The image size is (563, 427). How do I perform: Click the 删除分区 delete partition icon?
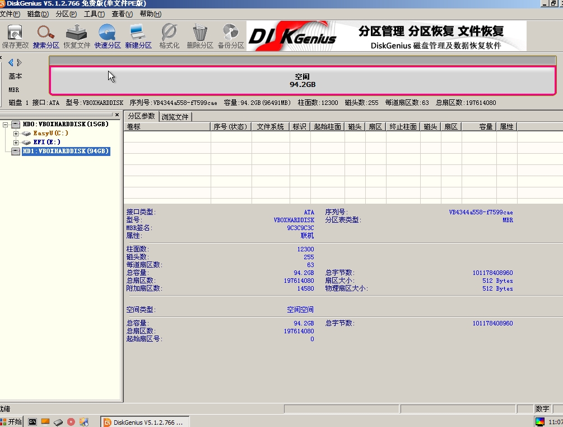pos(199,35)
